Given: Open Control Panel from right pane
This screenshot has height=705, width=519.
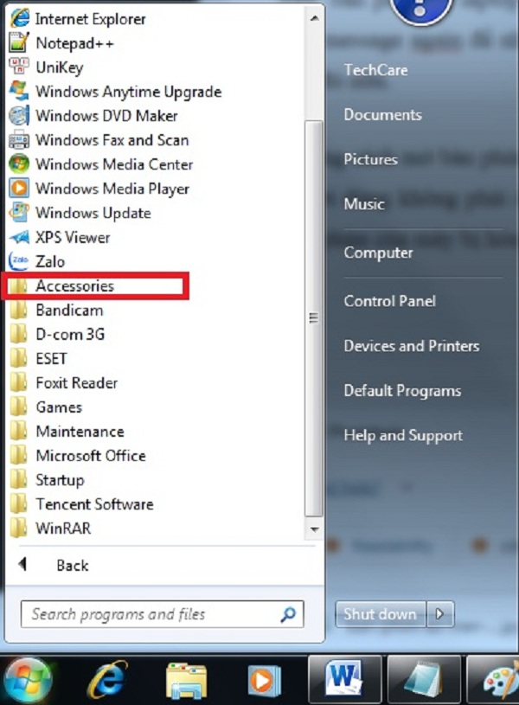Looking at the screenshot, I should coord(389,301).
